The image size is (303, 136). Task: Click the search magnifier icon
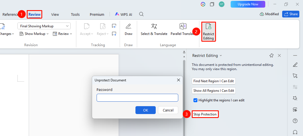pyautogui.click(x=141, y=14)
